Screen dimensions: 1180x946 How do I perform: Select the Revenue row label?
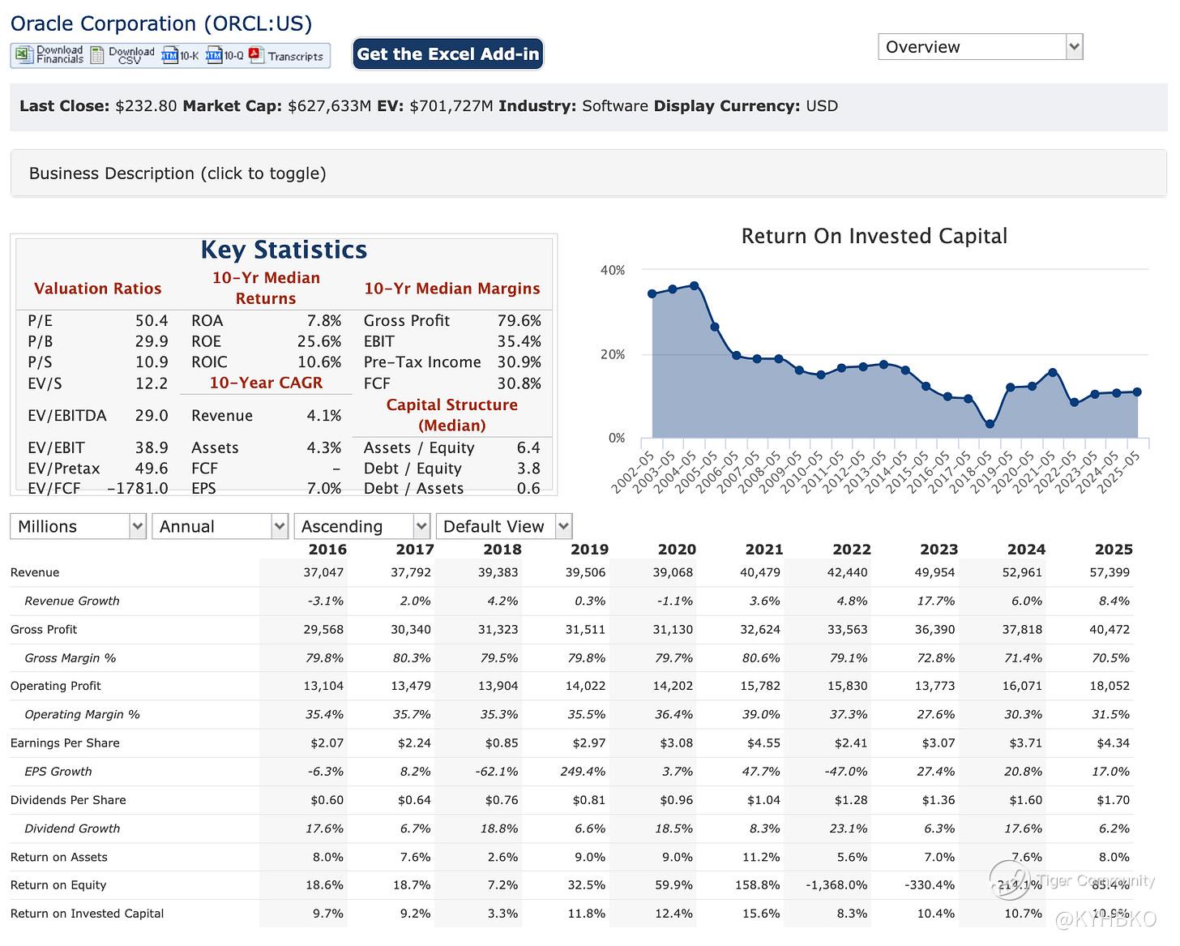(35, 572)
